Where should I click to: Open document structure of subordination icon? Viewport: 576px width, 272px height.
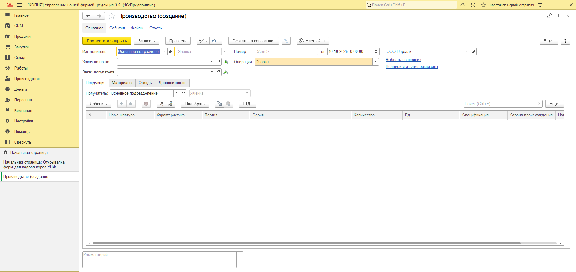click(x=286, y=41)
